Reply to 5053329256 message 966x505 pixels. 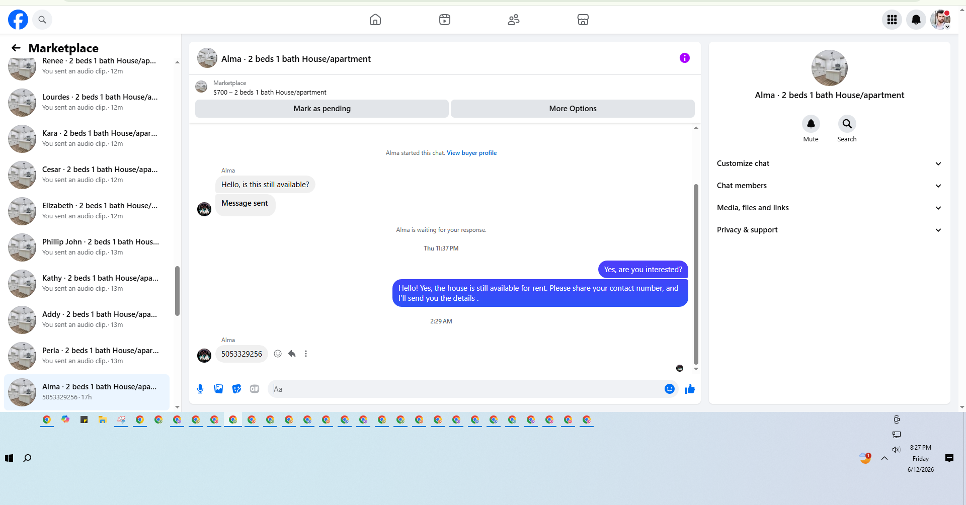(292, 354)
